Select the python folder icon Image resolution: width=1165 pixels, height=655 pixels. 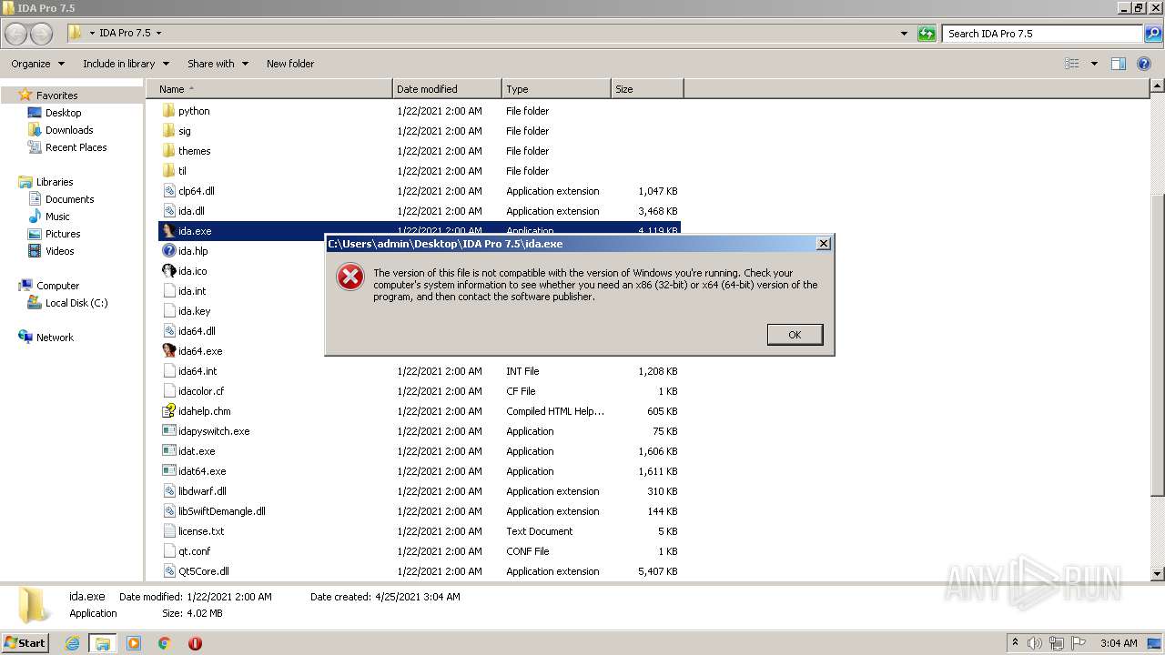click(168, 111)
